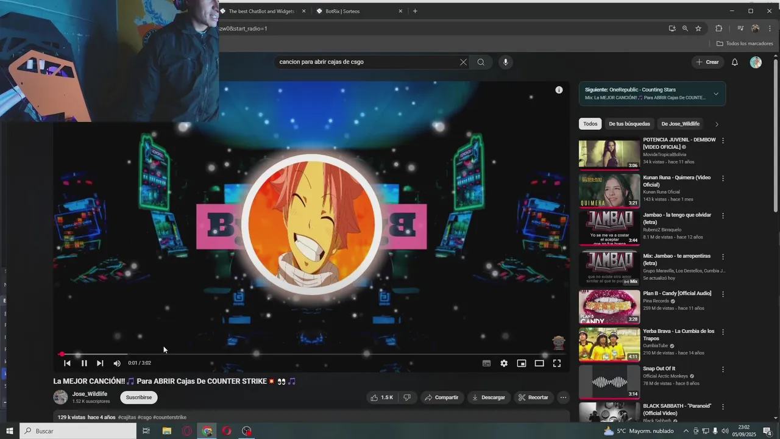This screenshot has height=439, width=780.
Task: Switch to miniplayer
Action: [522, 363]
